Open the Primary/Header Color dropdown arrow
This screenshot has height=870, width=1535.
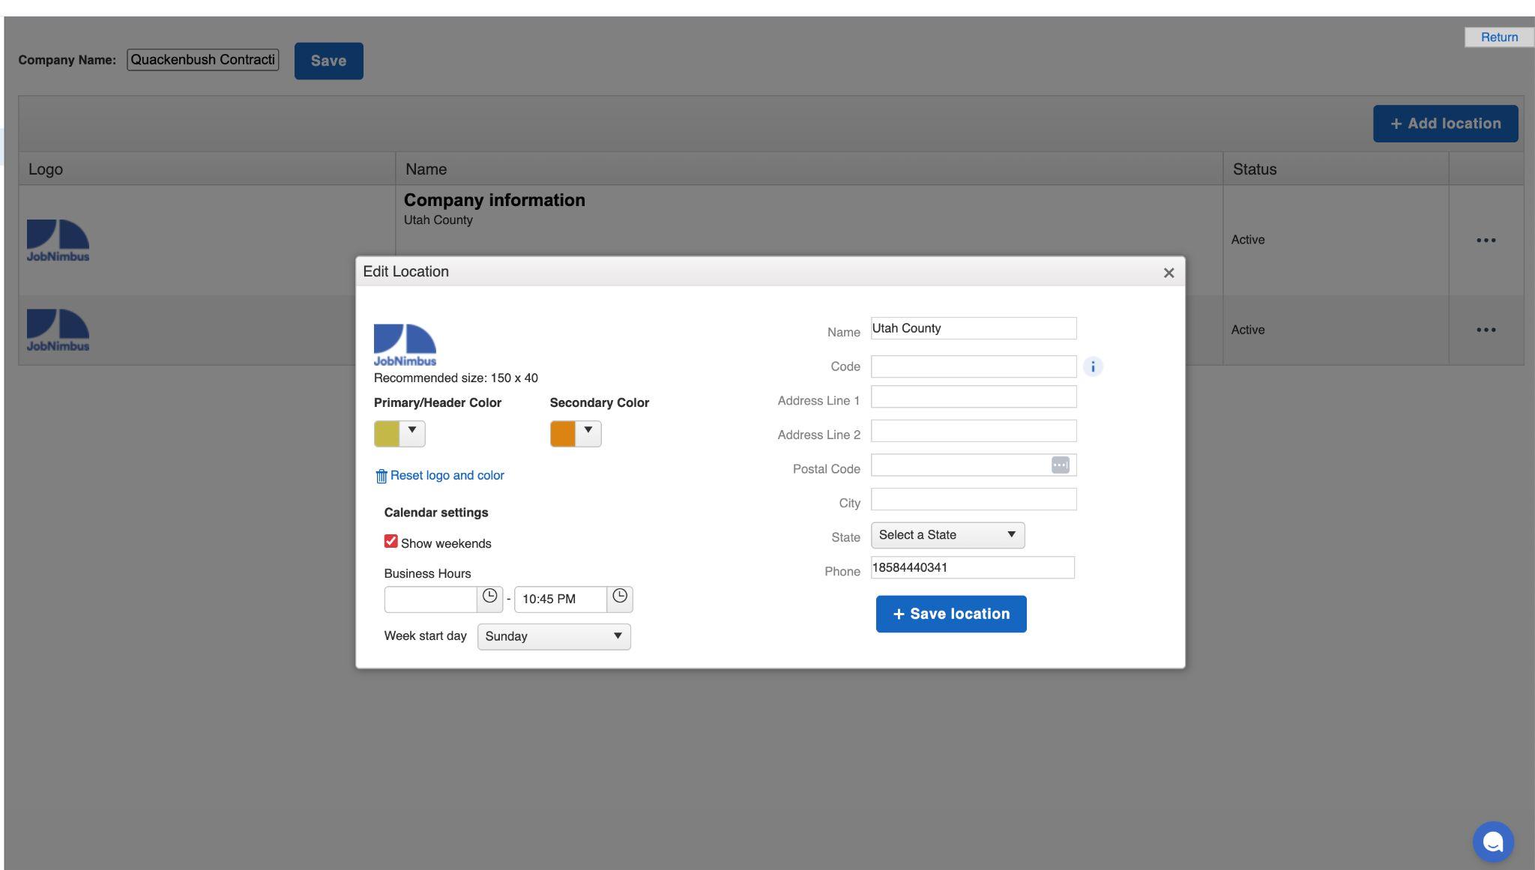click(412, 432)
